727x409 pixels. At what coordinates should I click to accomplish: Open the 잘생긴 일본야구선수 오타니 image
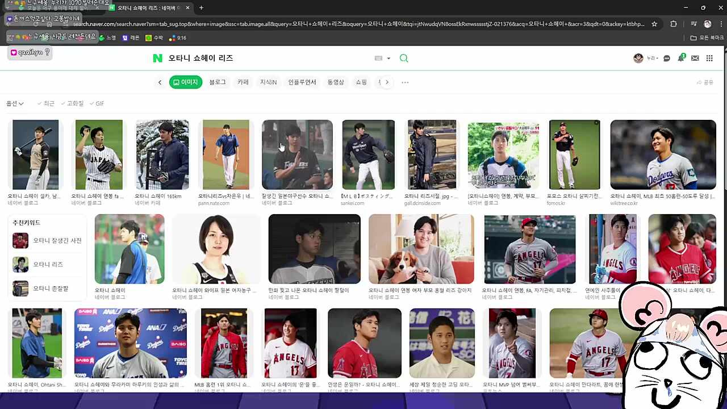pos(297,155)
